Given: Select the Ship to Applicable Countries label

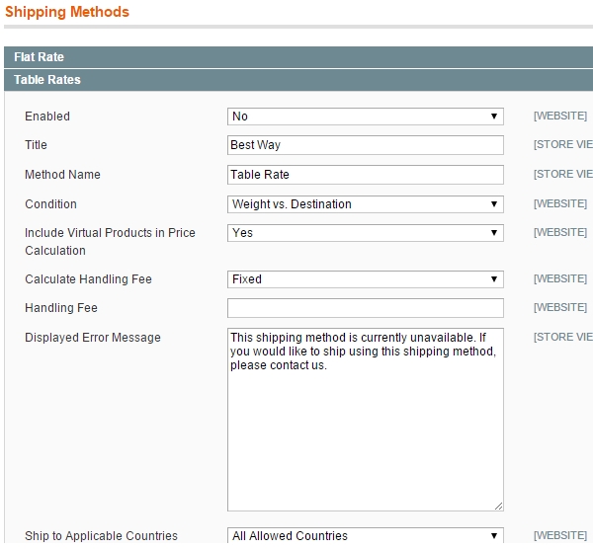Looking at the screenshot, I should (101, 536).
